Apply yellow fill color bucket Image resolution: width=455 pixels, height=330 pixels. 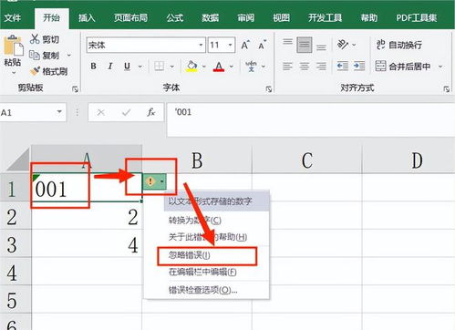(x=191, y=66)
